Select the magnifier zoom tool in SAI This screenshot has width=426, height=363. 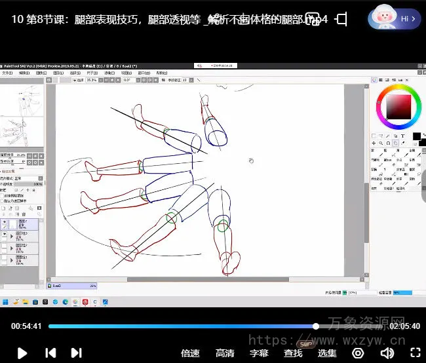[381, 143]
